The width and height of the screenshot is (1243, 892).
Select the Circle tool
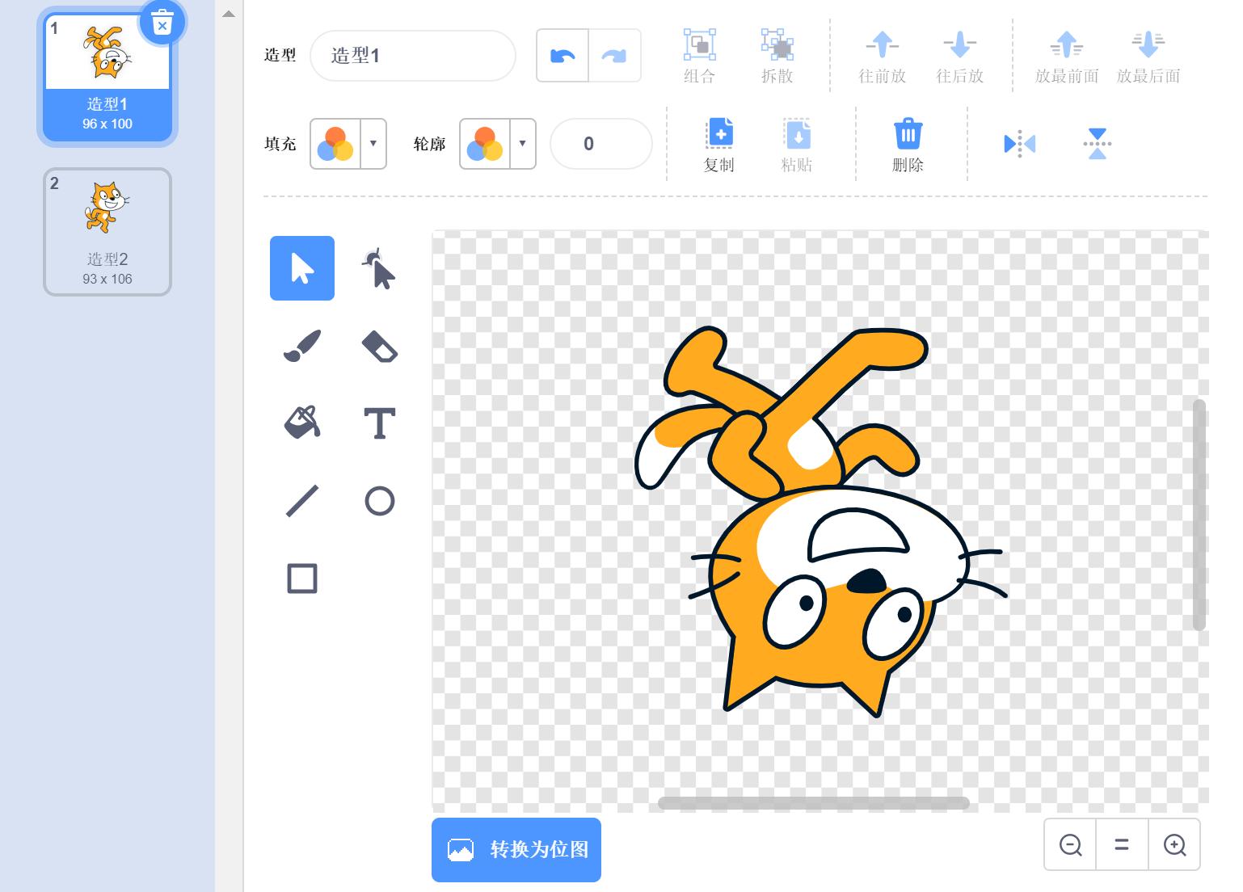[379, 501]
